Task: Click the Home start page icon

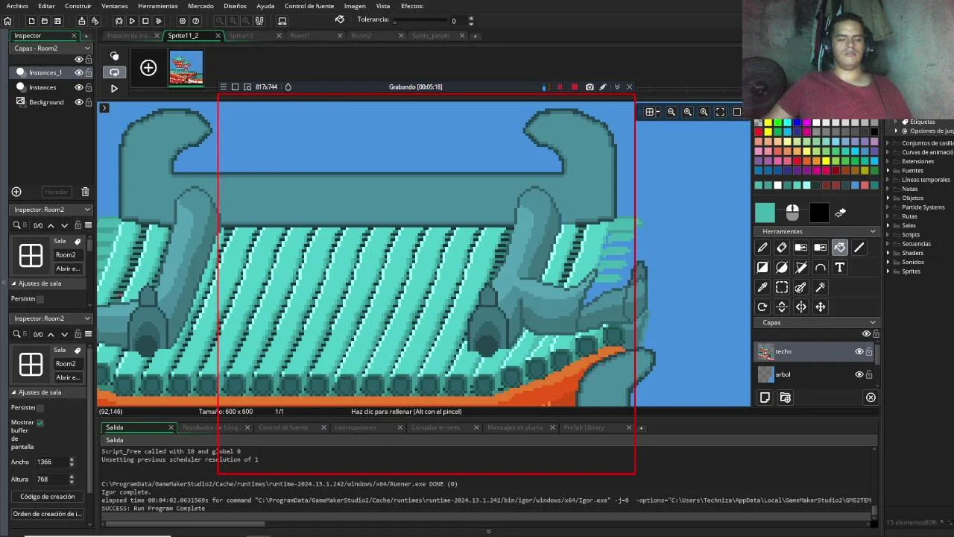Action: pyautogui.click(x=7, y=21)
